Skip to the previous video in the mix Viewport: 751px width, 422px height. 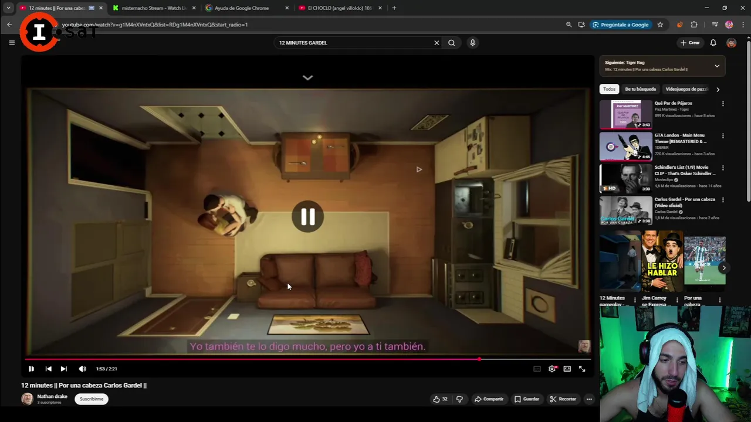pos(48,369)
